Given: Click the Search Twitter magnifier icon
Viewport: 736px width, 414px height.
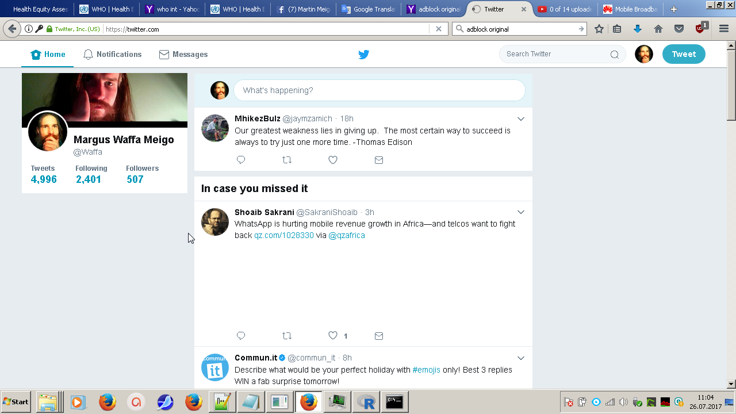Looking at the screenshot, I should point(615,55).
